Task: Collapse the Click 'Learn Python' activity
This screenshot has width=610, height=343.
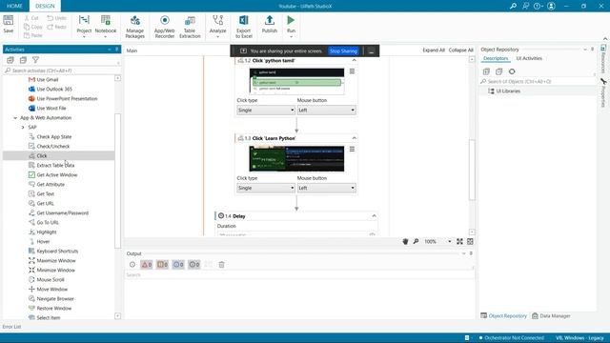Action: (x=354, y=138)
